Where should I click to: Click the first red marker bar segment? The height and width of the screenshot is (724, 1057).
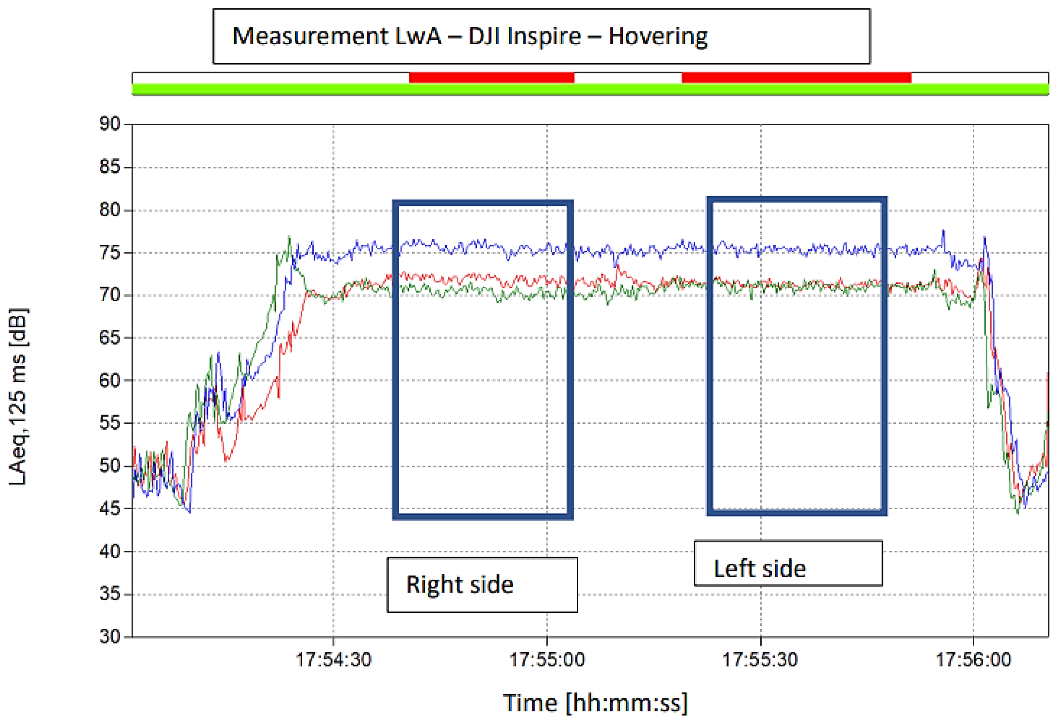pyautogui.click(x=491, y=78)
